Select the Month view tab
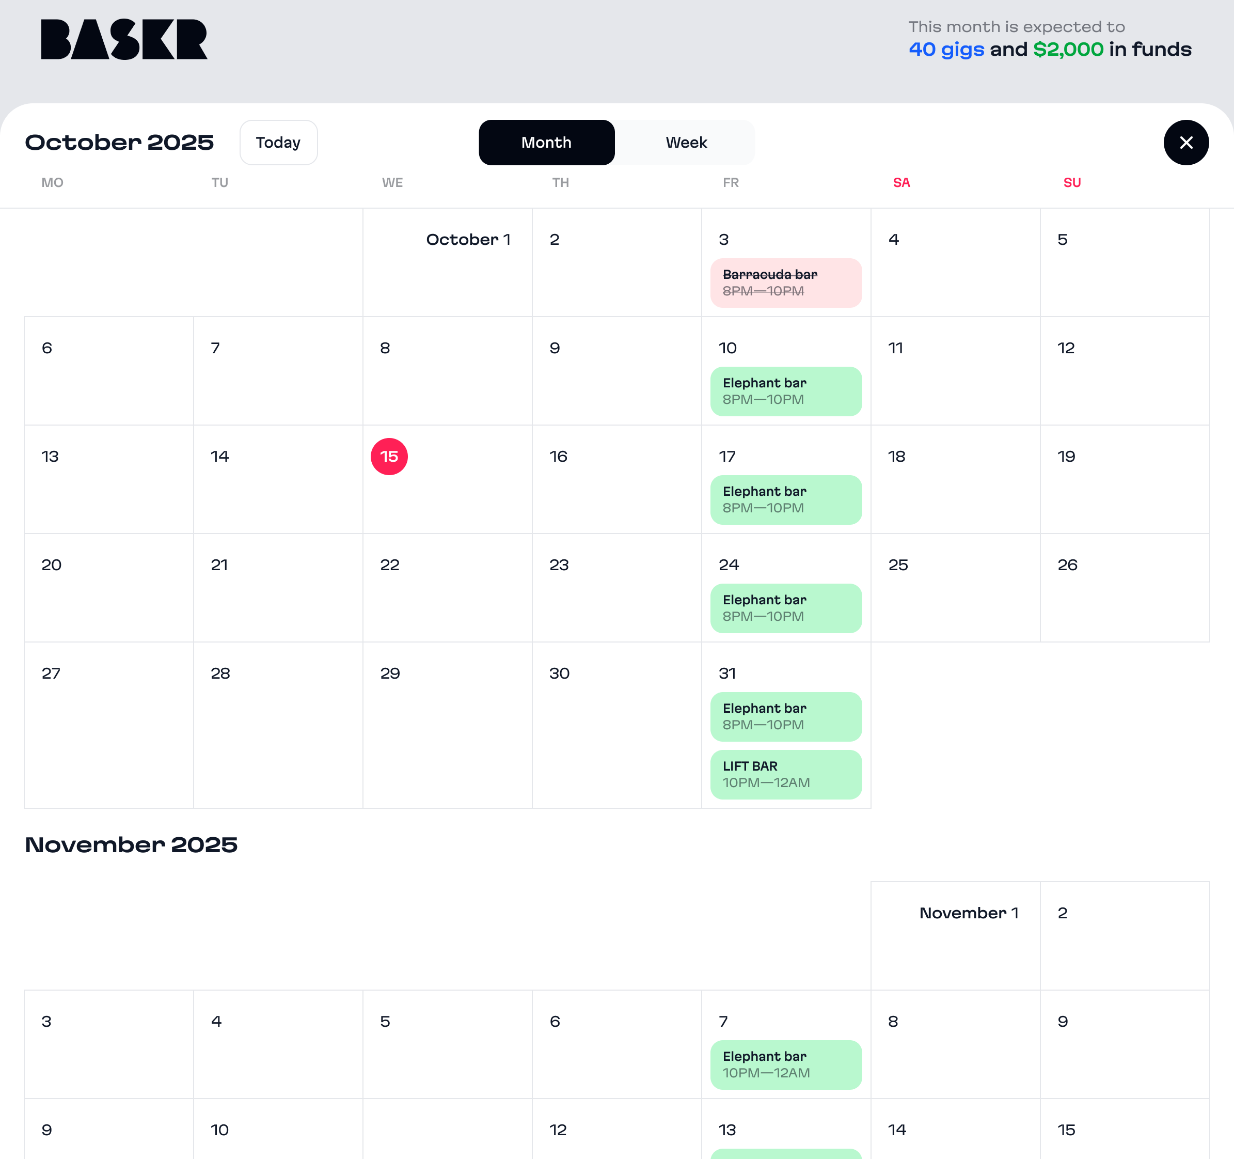 [x=546, y=143]
